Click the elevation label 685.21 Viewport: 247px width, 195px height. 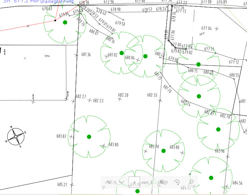[x=62, y=184]
